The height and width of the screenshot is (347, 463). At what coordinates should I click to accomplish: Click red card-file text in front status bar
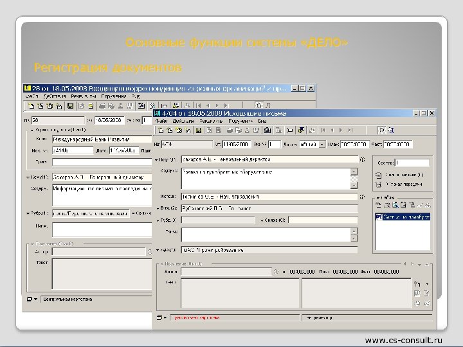(197, 318)
